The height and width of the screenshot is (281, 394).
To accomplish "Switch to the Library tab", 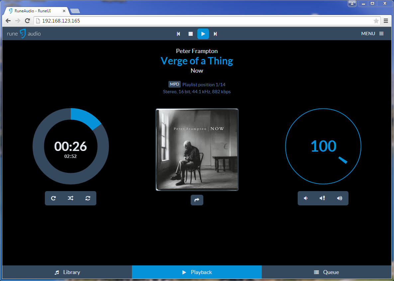I will click(67, 272).
